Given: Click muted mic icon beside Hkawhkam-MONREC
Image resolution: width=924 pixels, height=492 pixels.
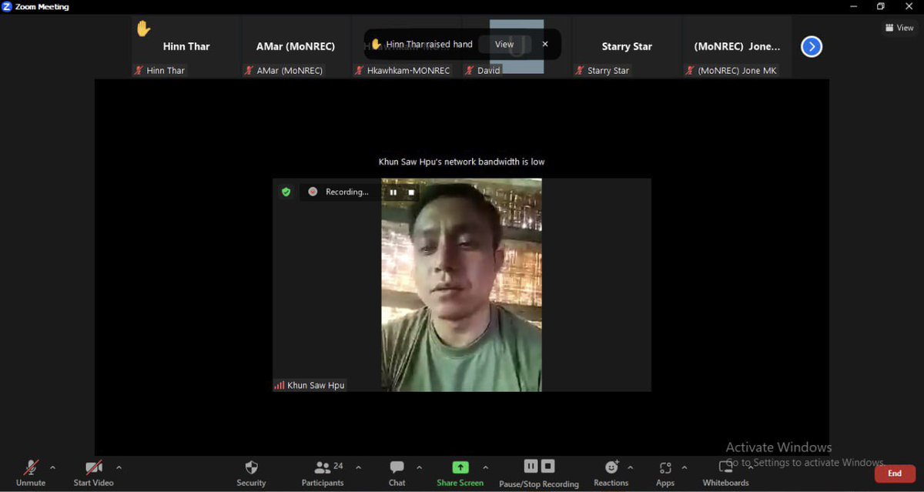Looking at the screenshot, I should [360, 70].
